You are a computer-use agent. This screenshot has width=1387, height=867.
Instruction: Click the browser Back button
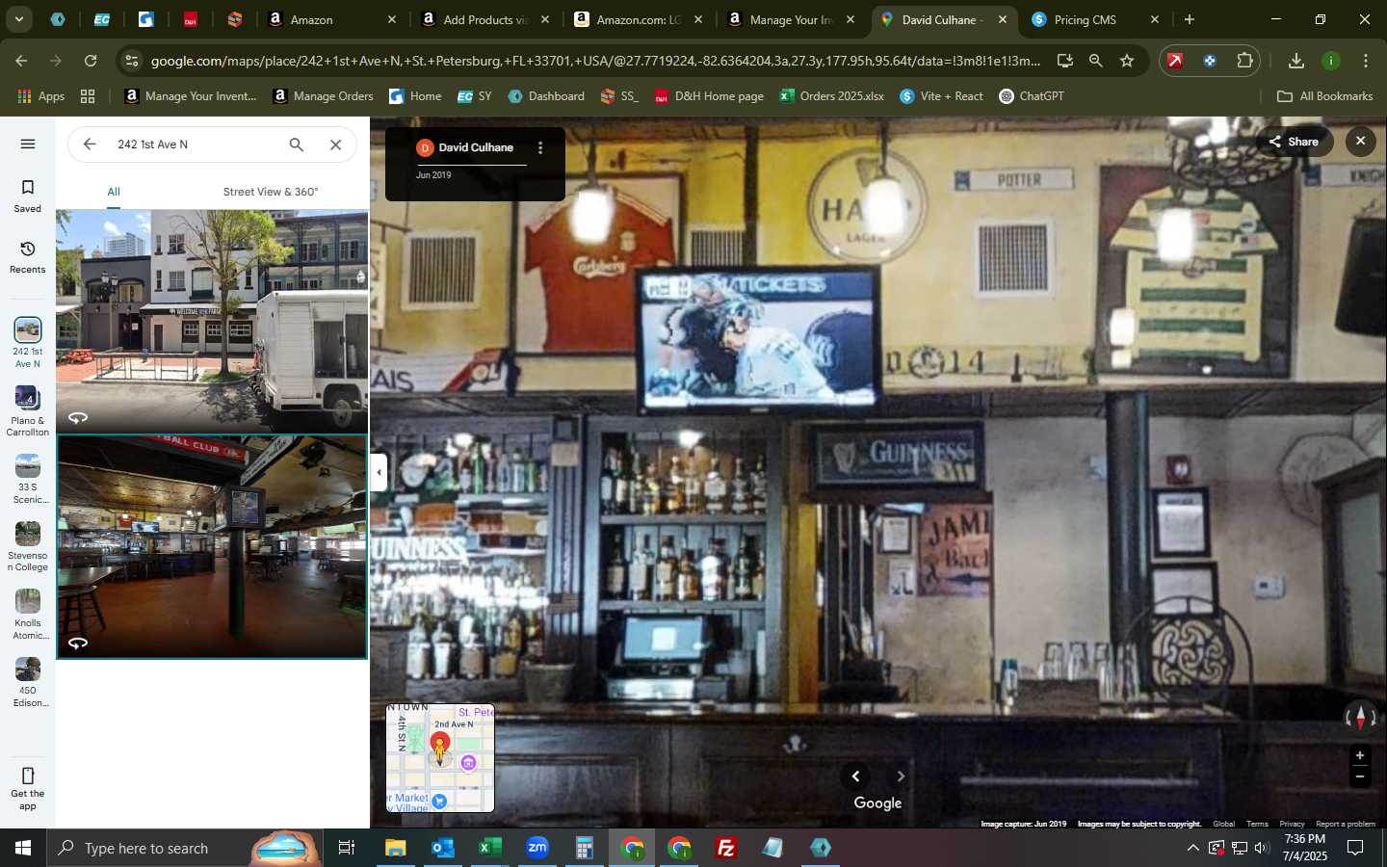[21, 61]
